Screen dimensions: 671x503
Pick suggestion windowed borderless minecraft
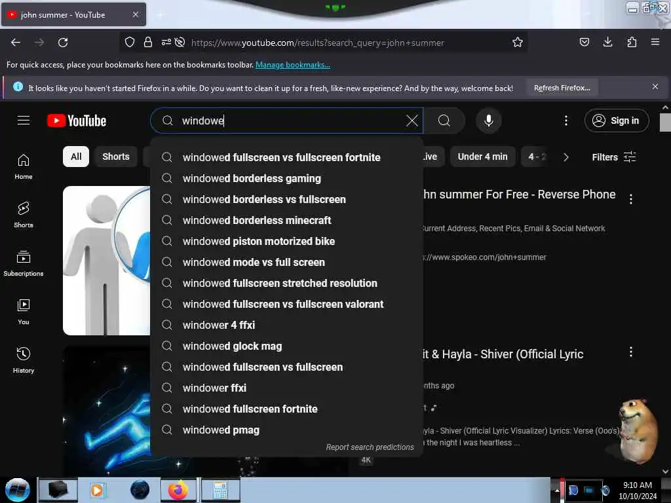(x=287, y=220)
